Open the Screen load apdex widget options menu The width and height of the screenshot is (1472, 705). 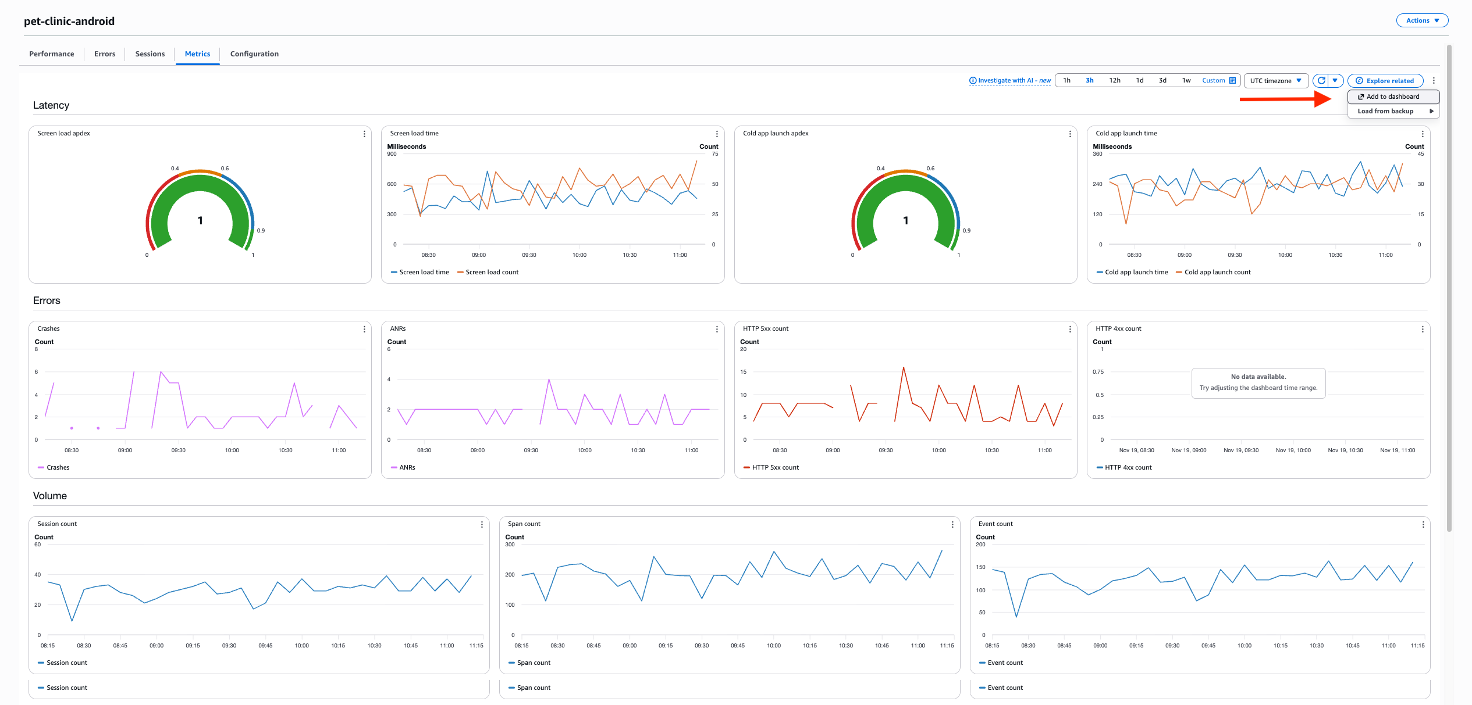coord(364,134)
